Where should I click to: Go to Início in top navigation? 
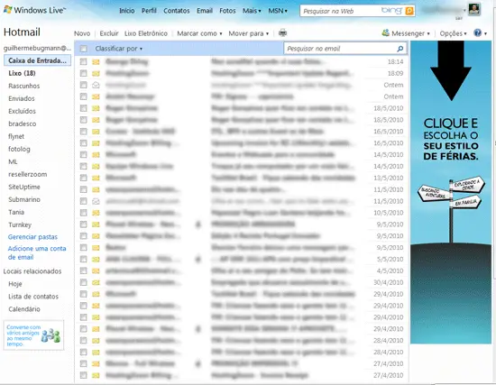coord(127,11)
